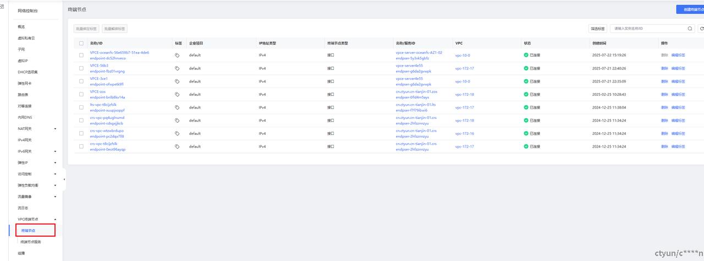Select checkbox for lts-vpc-t8cijzfslk
Viewport: 704px width, 261px height.
coord(81,107)
